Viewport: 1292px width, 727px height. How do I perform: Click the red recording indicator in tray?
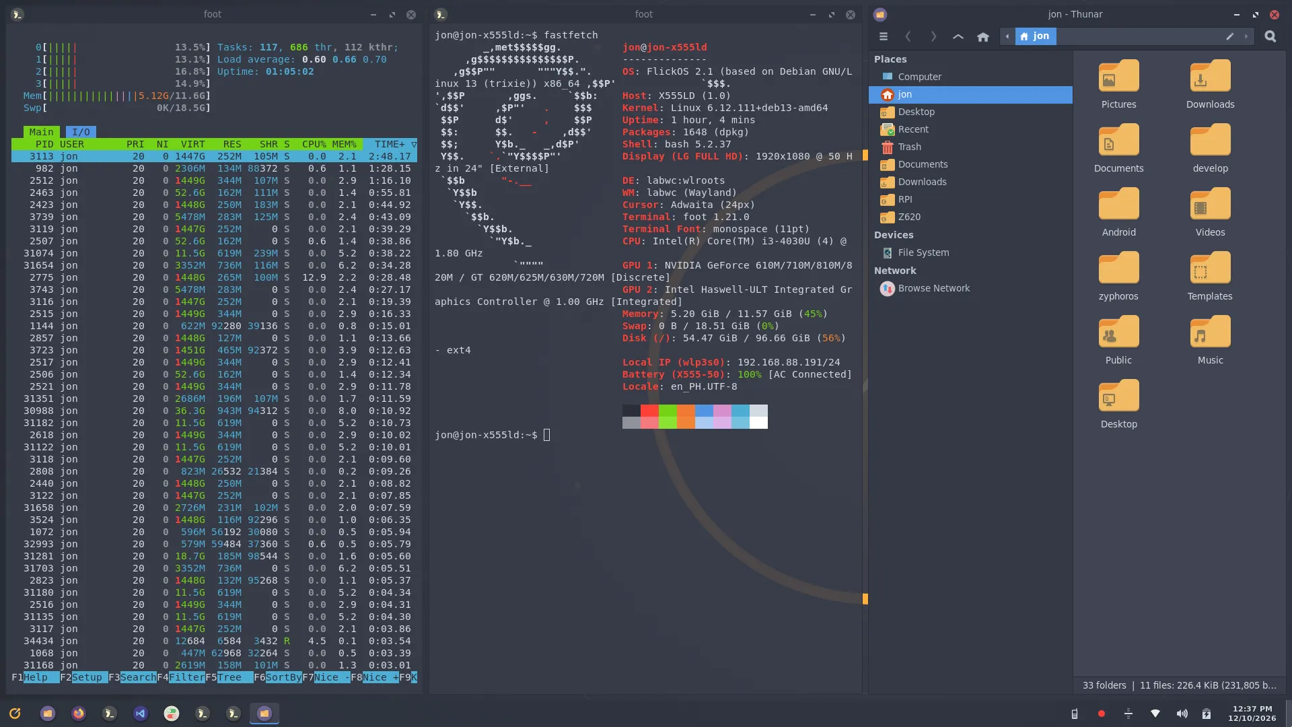[x=1102, y=714]
